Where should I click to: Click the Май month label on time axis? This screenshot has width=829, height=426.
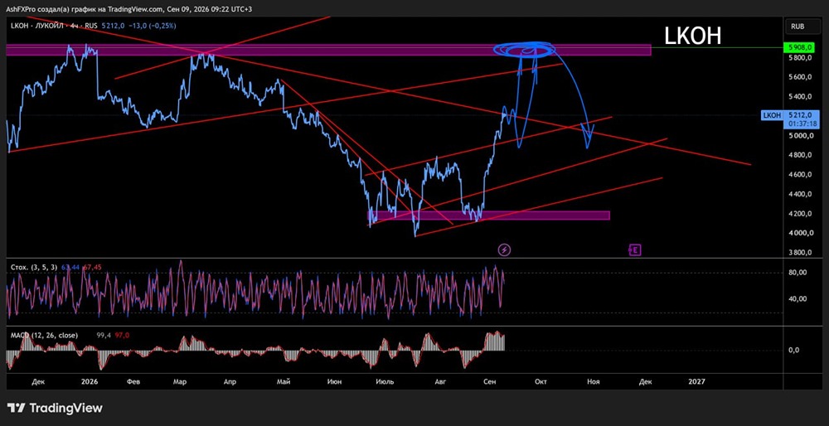click(284, 381)
